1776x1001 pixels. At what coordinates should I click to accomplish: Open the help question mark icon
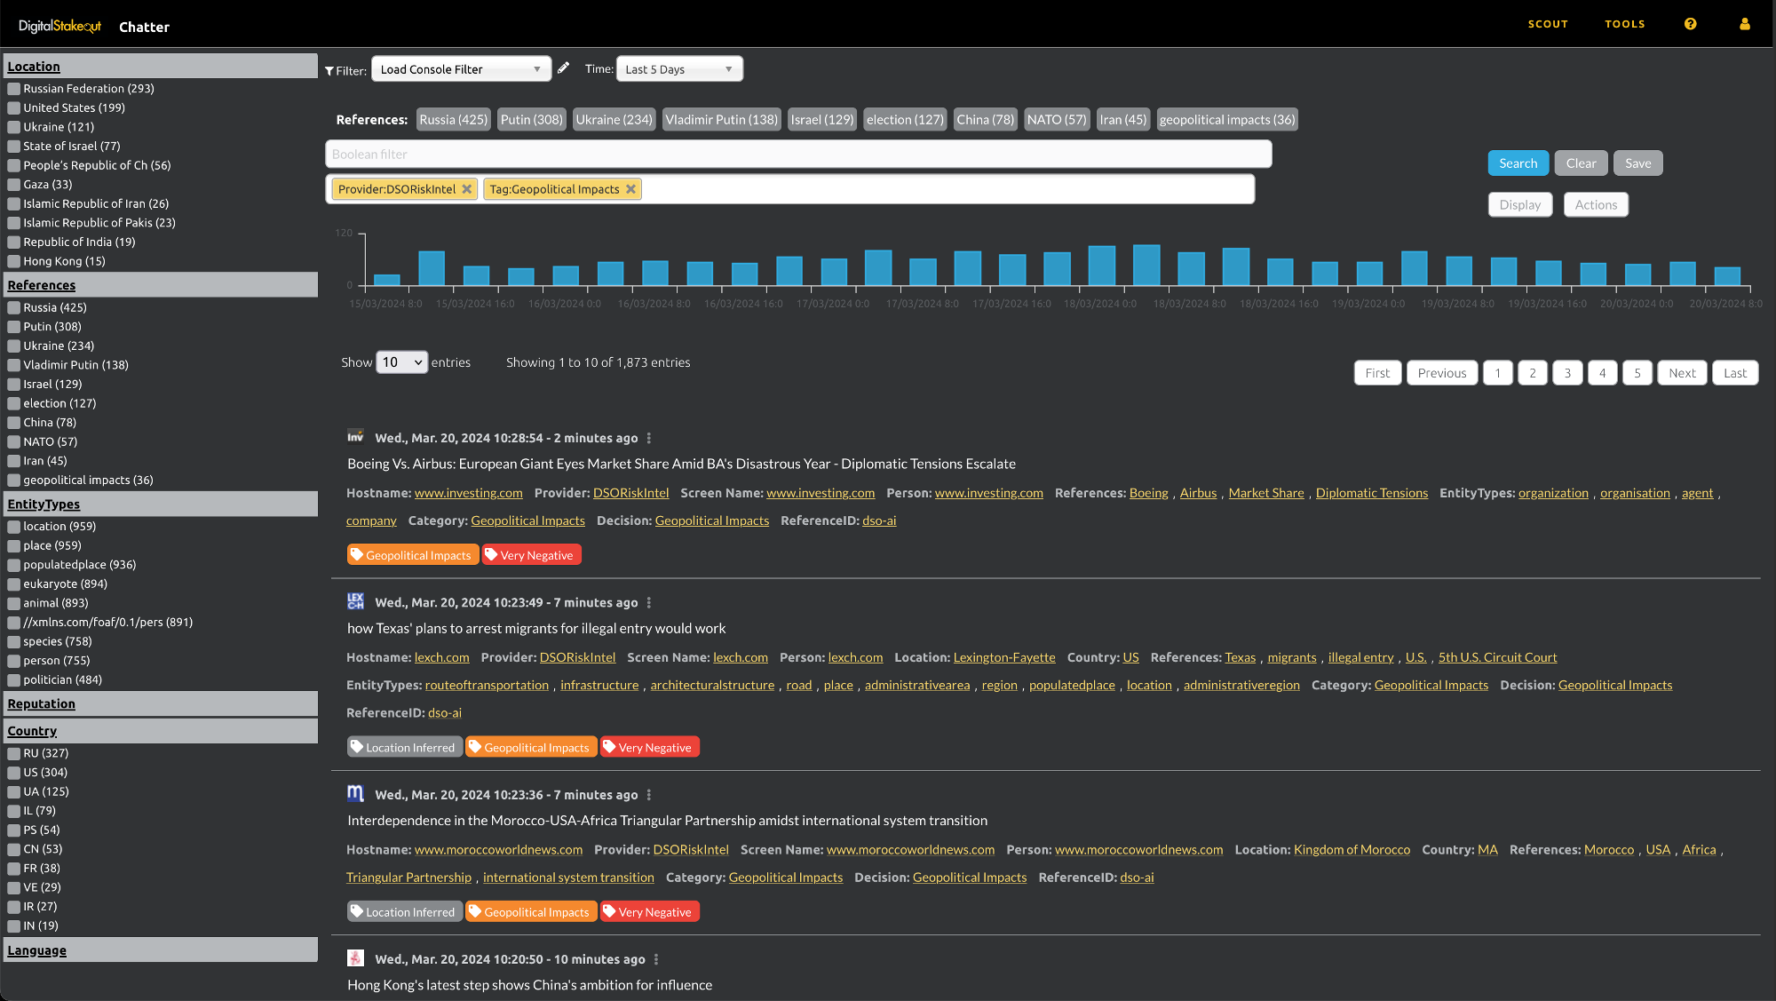pyautogui.click(x=1690, y=24)
